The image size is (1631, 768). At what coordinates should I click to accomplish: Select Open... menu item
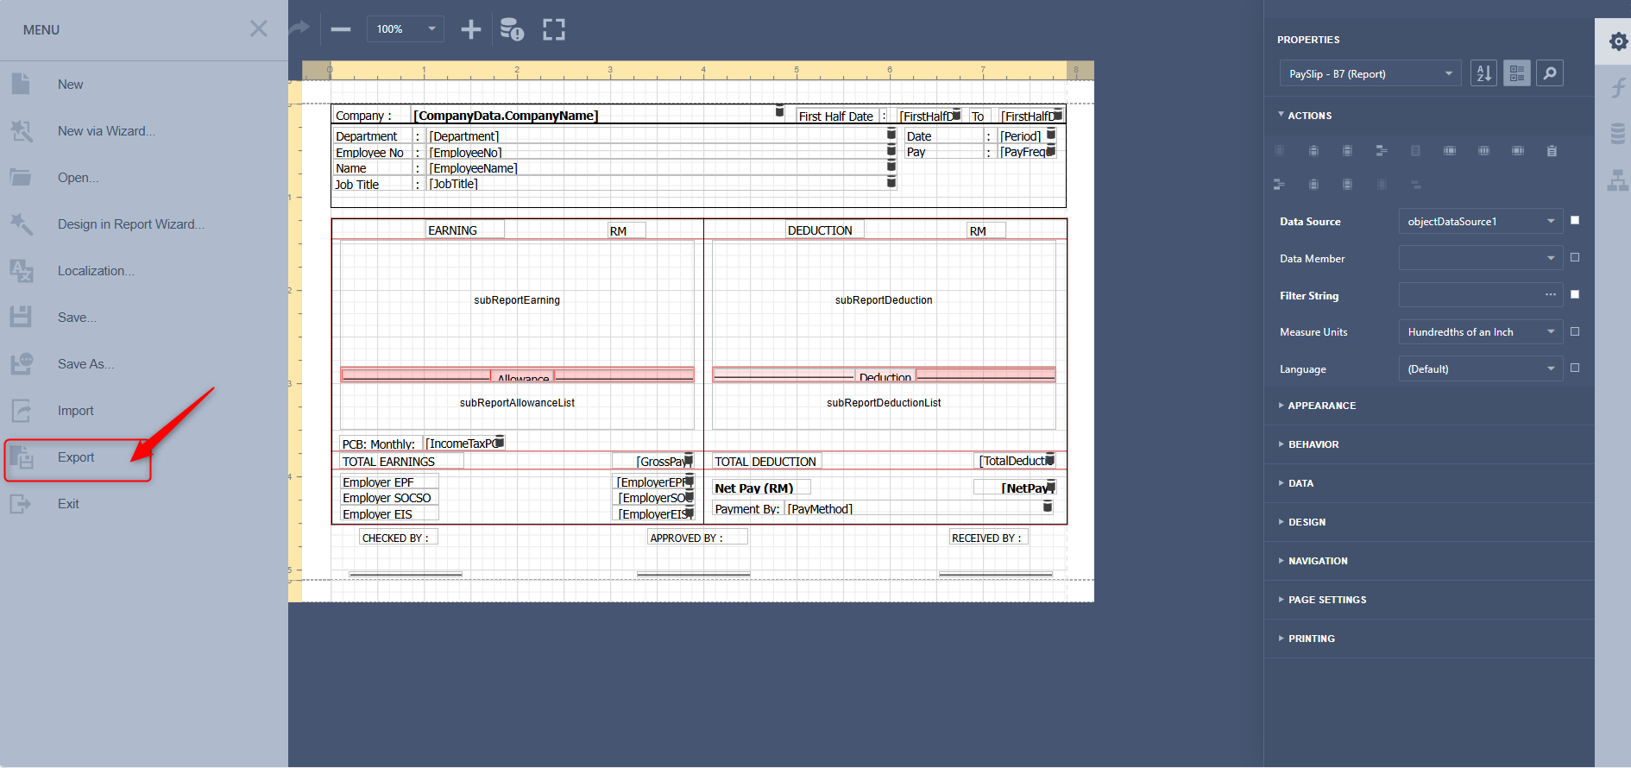[x=79, y=178]
